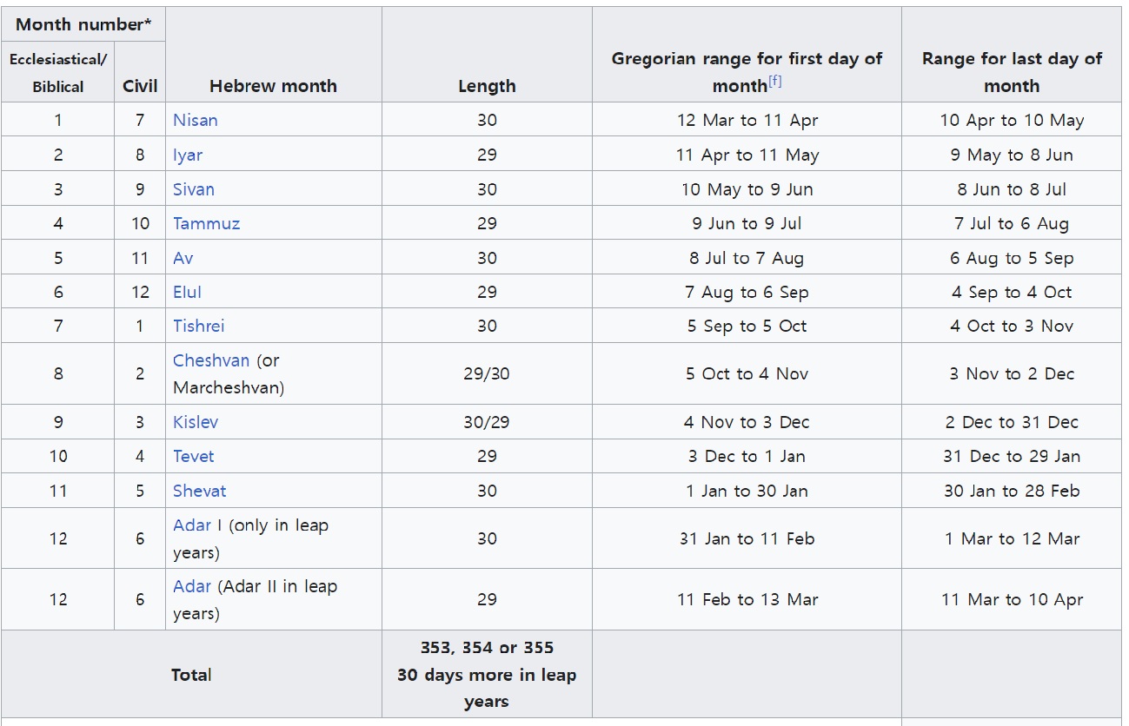Click the 'Month number*' header

pos(83,24)
